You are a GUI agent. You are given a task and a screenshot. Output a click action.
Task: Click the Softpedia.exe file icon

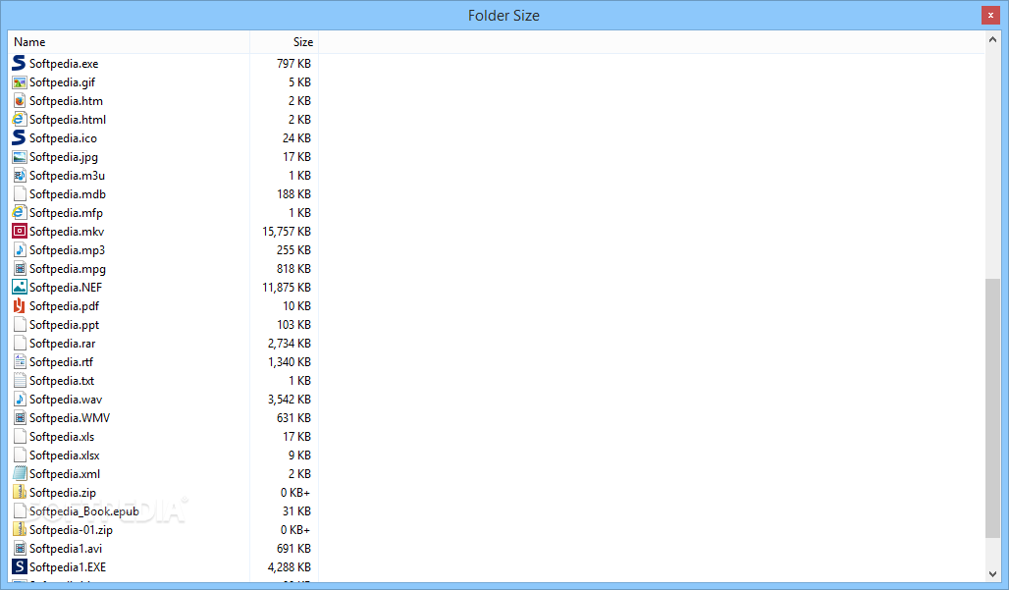coord(20,64)
